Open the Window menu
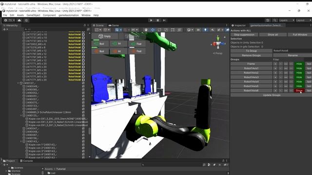The image size is (312, 175). (86, 15)
